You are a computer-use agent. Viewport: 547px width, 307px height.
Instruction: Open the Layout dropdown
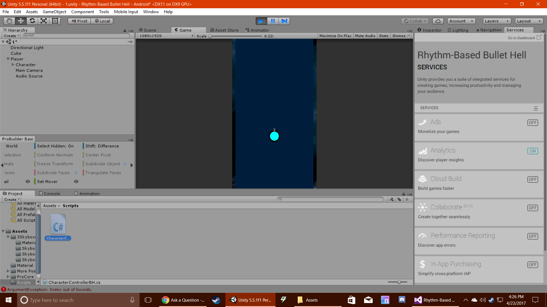pos(529,21)
